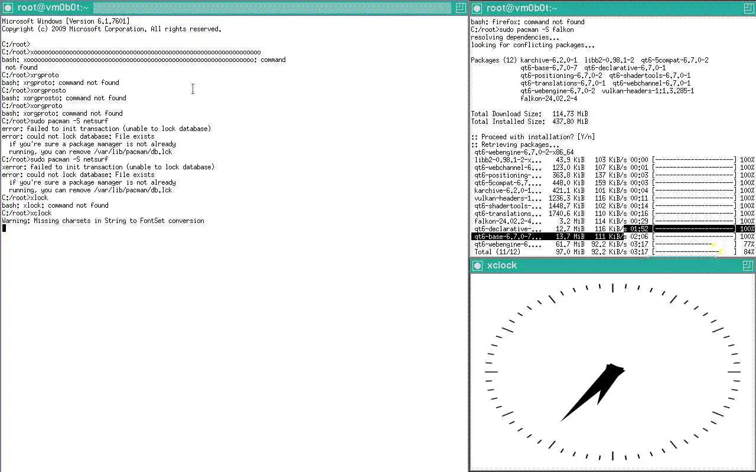The width and height of the screenshot is (756, 472).
Task: Click 'falkon-24.02.2-4' in the package list
Action: point(549,99)
